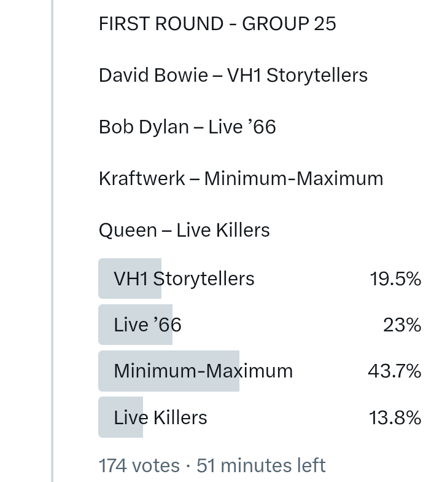
Task: Click the 51 minutes left label
Action: click(261, 465)
